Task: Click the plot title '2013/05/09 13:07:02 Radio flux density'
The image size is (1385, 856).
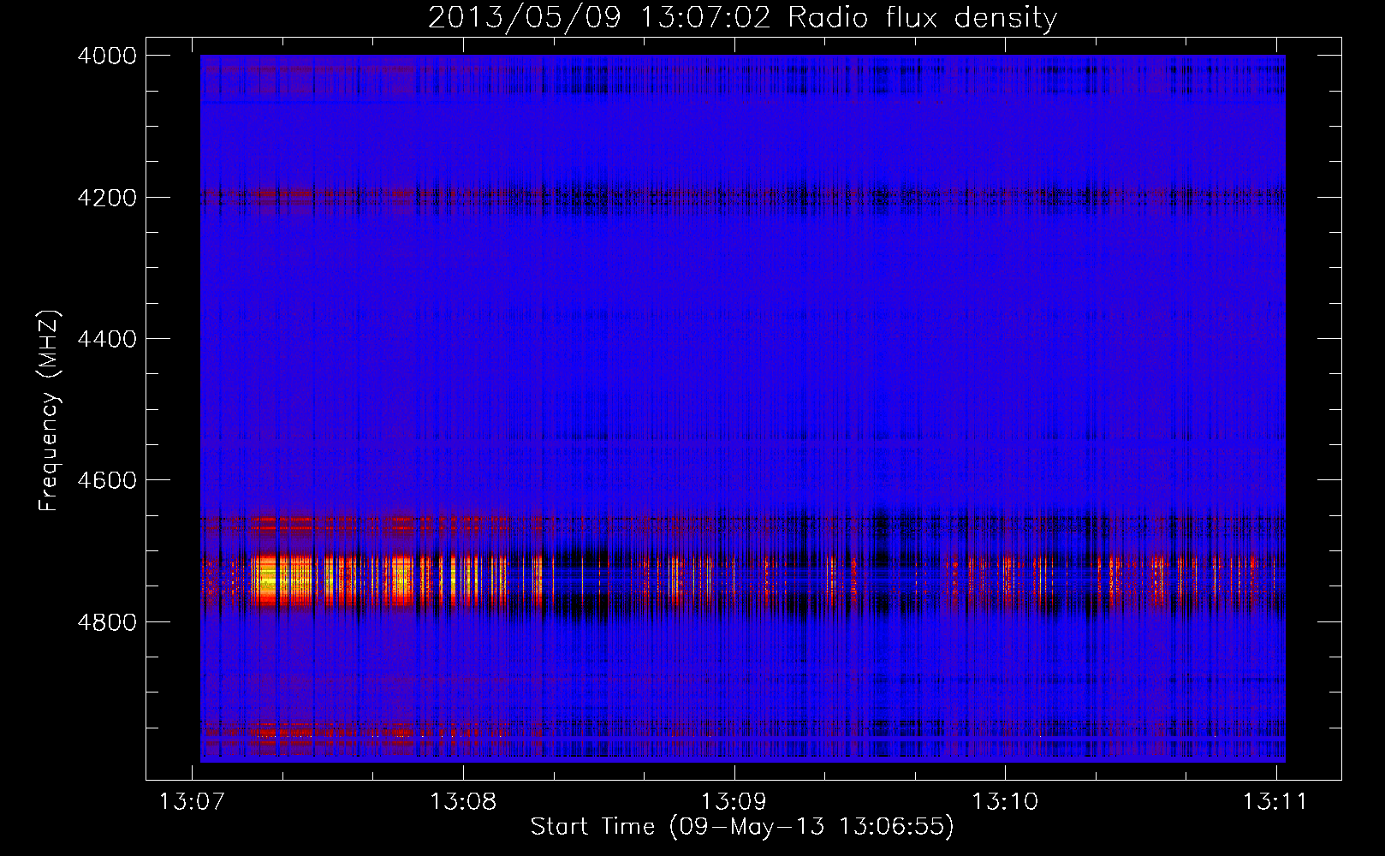Action: tap(742, 18)
